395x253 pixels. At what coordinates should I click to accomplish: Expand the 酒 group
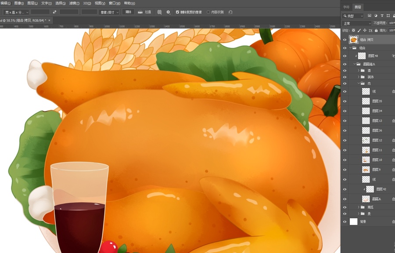[x=359, y=71]
